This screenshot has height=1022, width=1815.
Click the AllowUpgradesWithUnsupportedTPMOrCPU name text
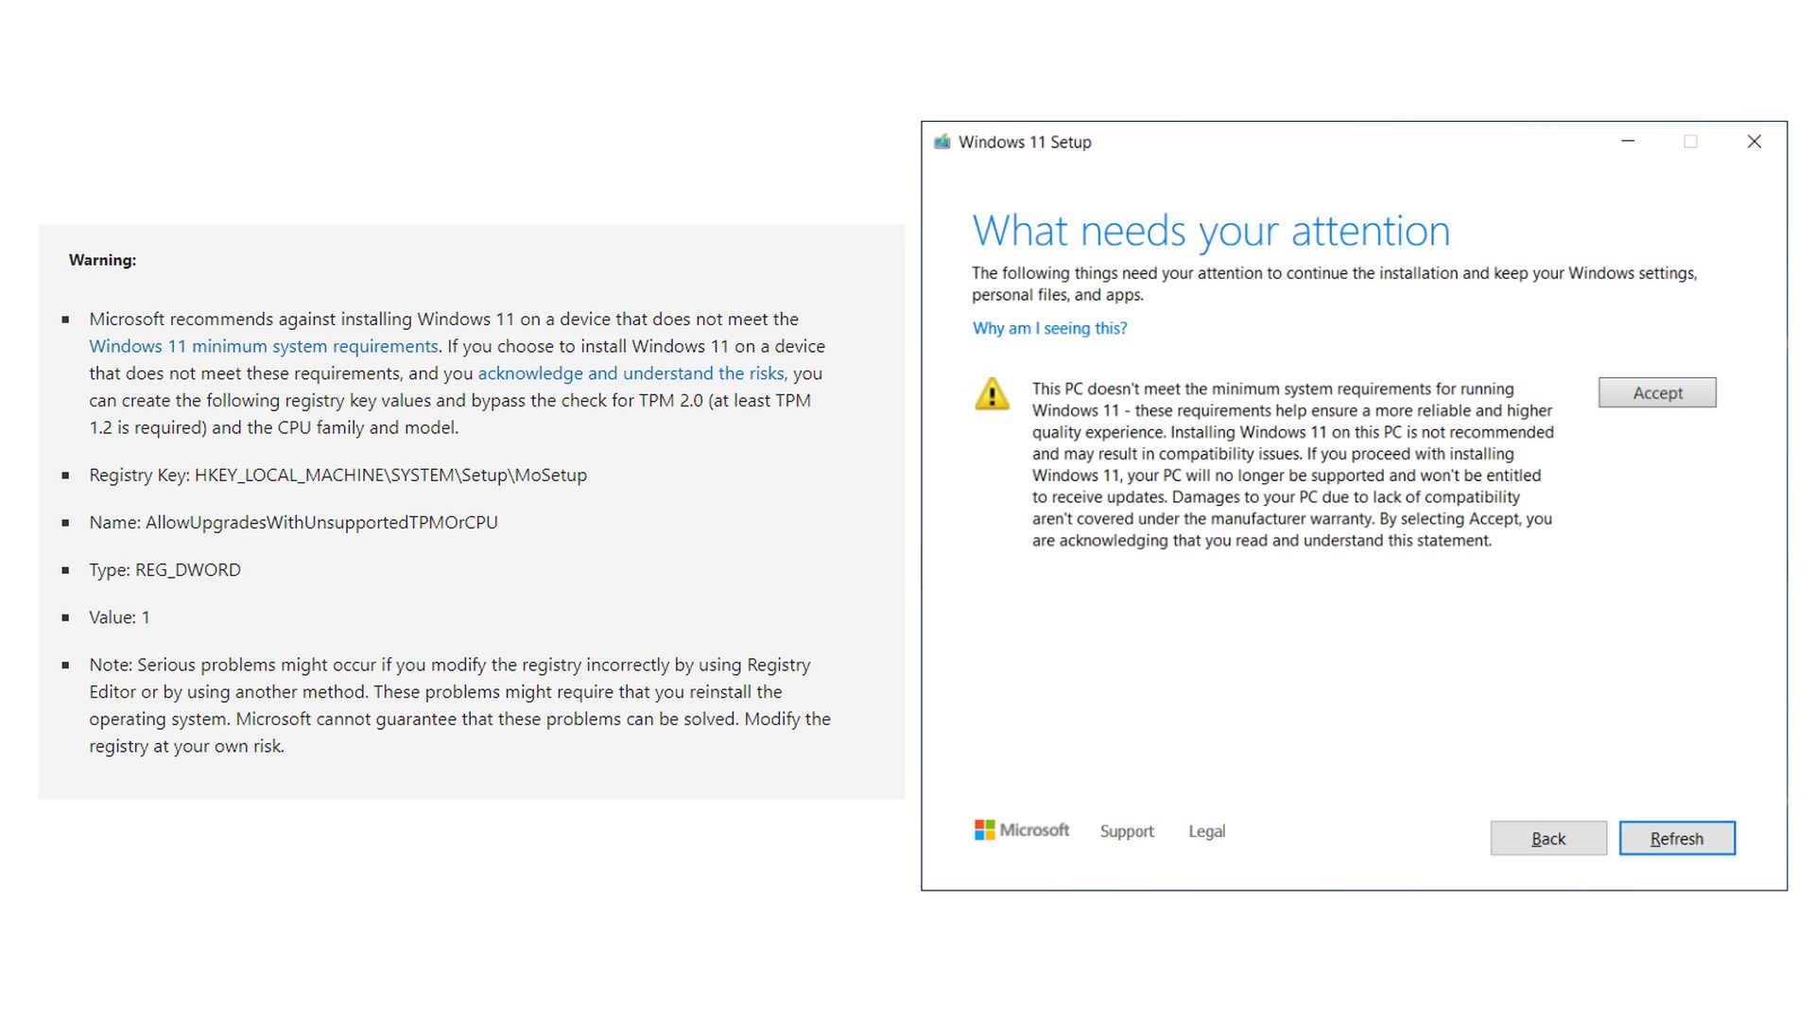pyautogui.click(x=320, y=522)
